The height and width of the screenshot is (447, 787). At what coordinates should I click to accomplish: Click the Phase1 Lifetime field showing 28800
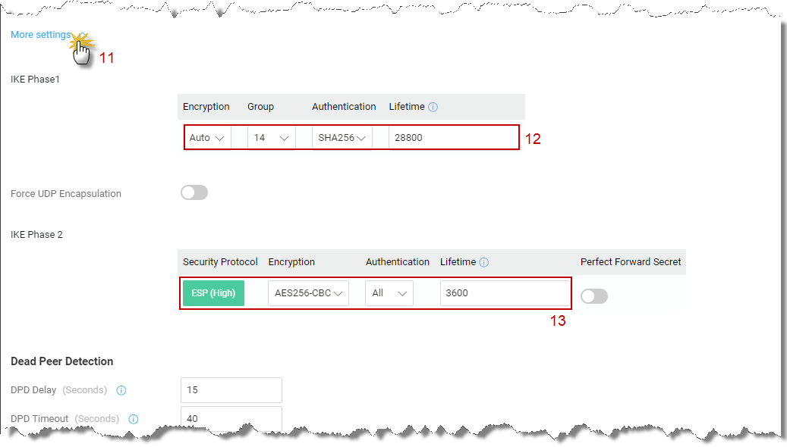[453, 138]
